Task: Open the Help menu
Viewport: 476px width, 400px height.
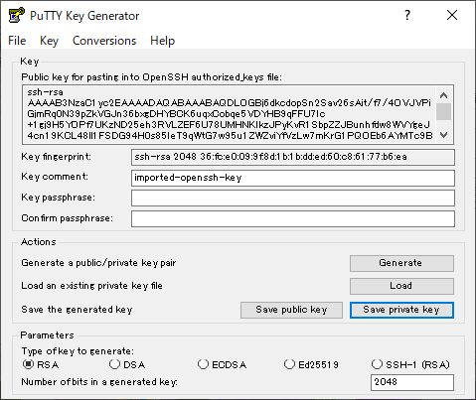Action: [162, 41]
